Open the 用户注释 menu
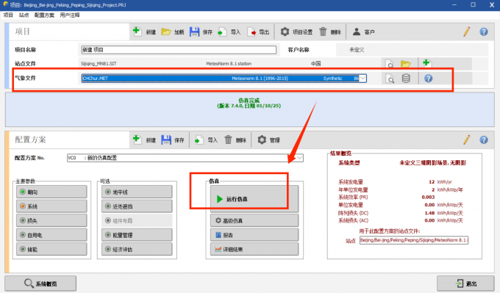The width and height of the screenshot is (500, 293). [70, 15]
